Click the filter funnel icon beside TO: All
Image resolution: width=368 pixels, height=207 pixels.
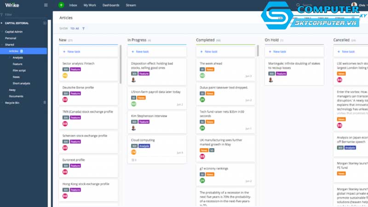click(x=83, y=29)
